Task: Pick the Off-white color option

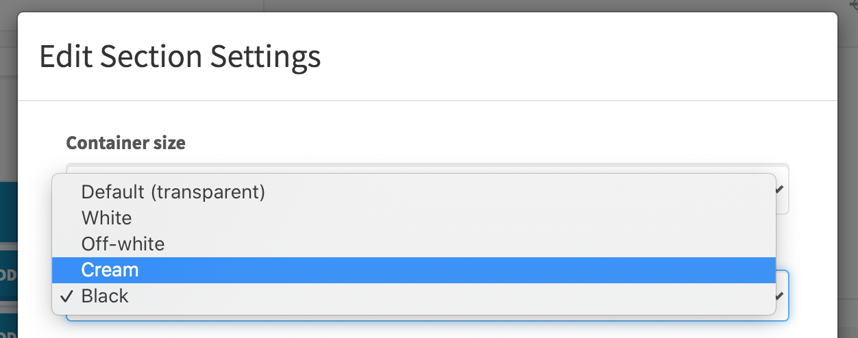Action: [x=123, y=244]
